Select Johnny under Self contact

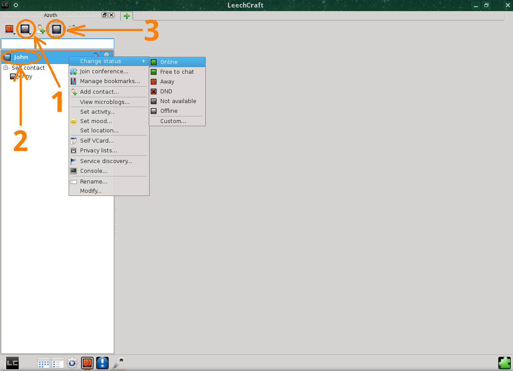click(21, 76)
